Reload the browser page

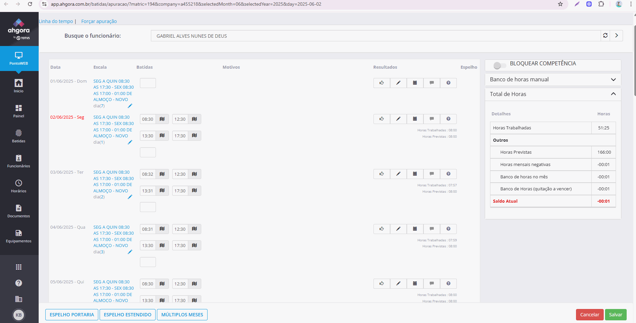[x=30, y=4]
